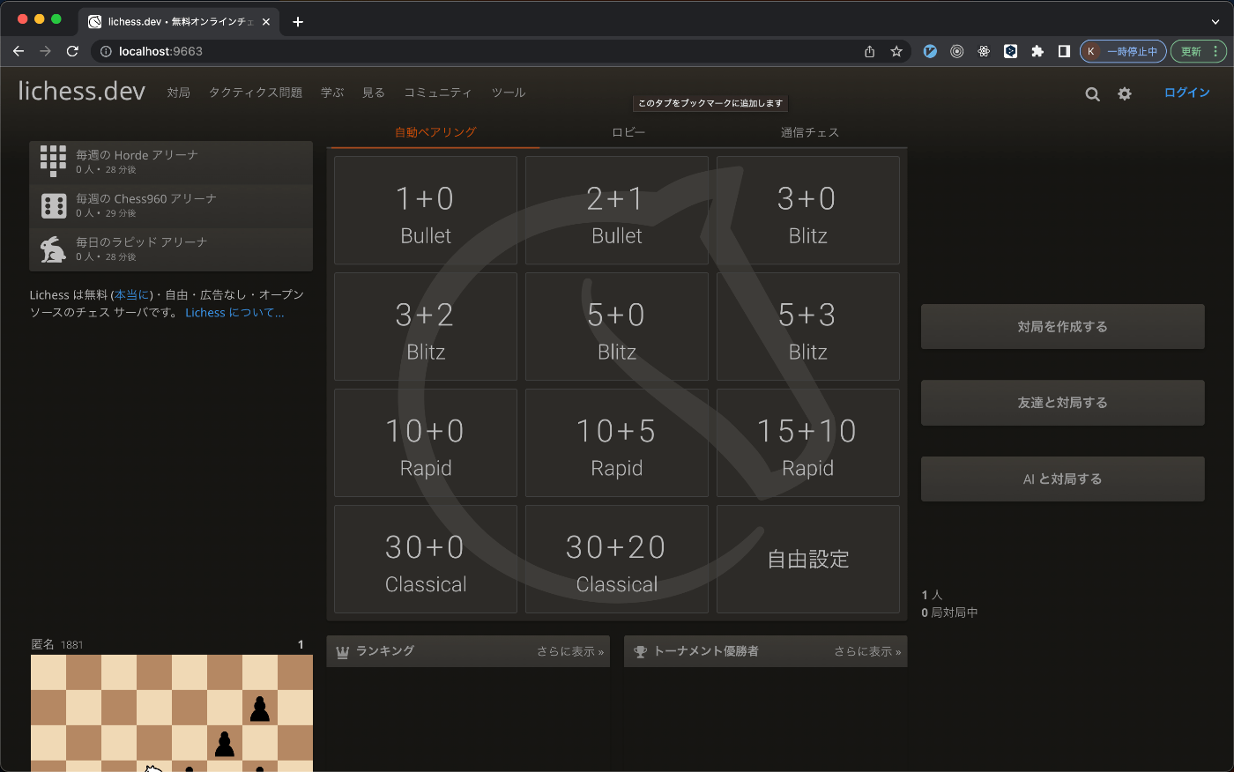
Task: Show more rankings via さらに表示
Action: (x=570, y=652)
